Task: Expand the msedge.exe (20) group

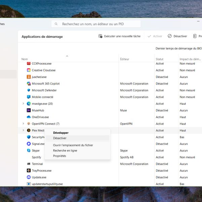Action: pos(23,103)
